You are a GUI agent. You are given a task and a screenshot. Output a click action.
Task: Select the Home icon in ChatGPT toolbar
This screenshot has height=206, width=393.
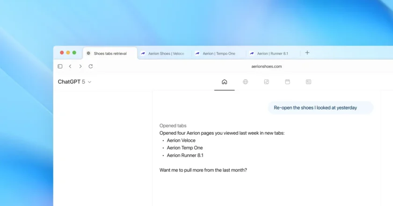click(x=224, y=82)
